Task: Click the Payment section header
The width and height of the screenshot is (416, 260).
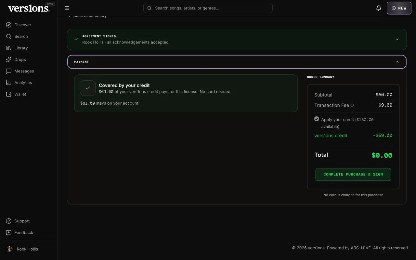Action: tap(237, 62)
